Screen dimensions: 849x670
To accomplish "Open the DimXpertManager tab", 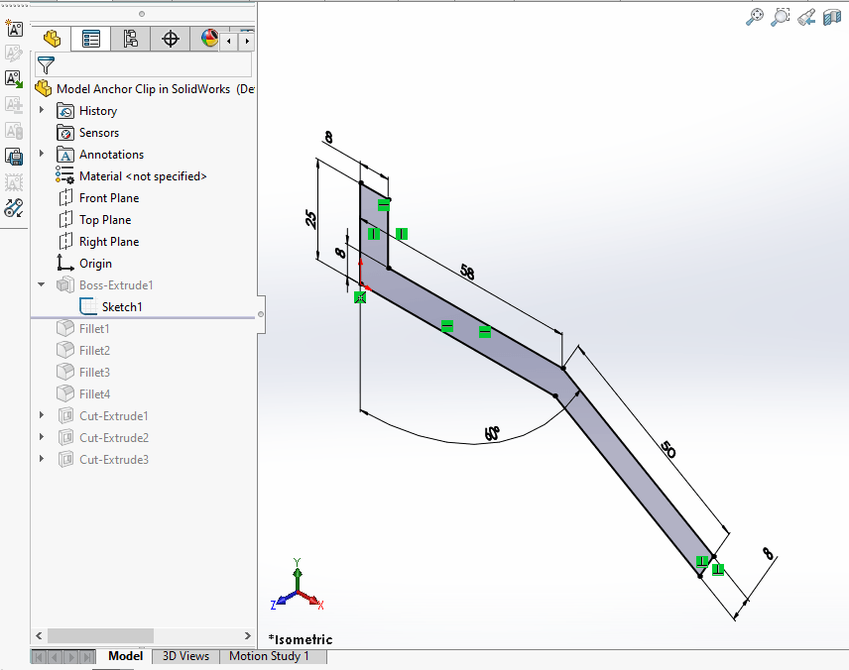I will 170,39.
